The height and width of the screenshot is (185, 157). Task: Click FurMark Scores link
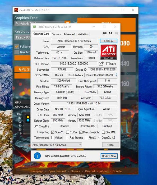click(76, 171)
